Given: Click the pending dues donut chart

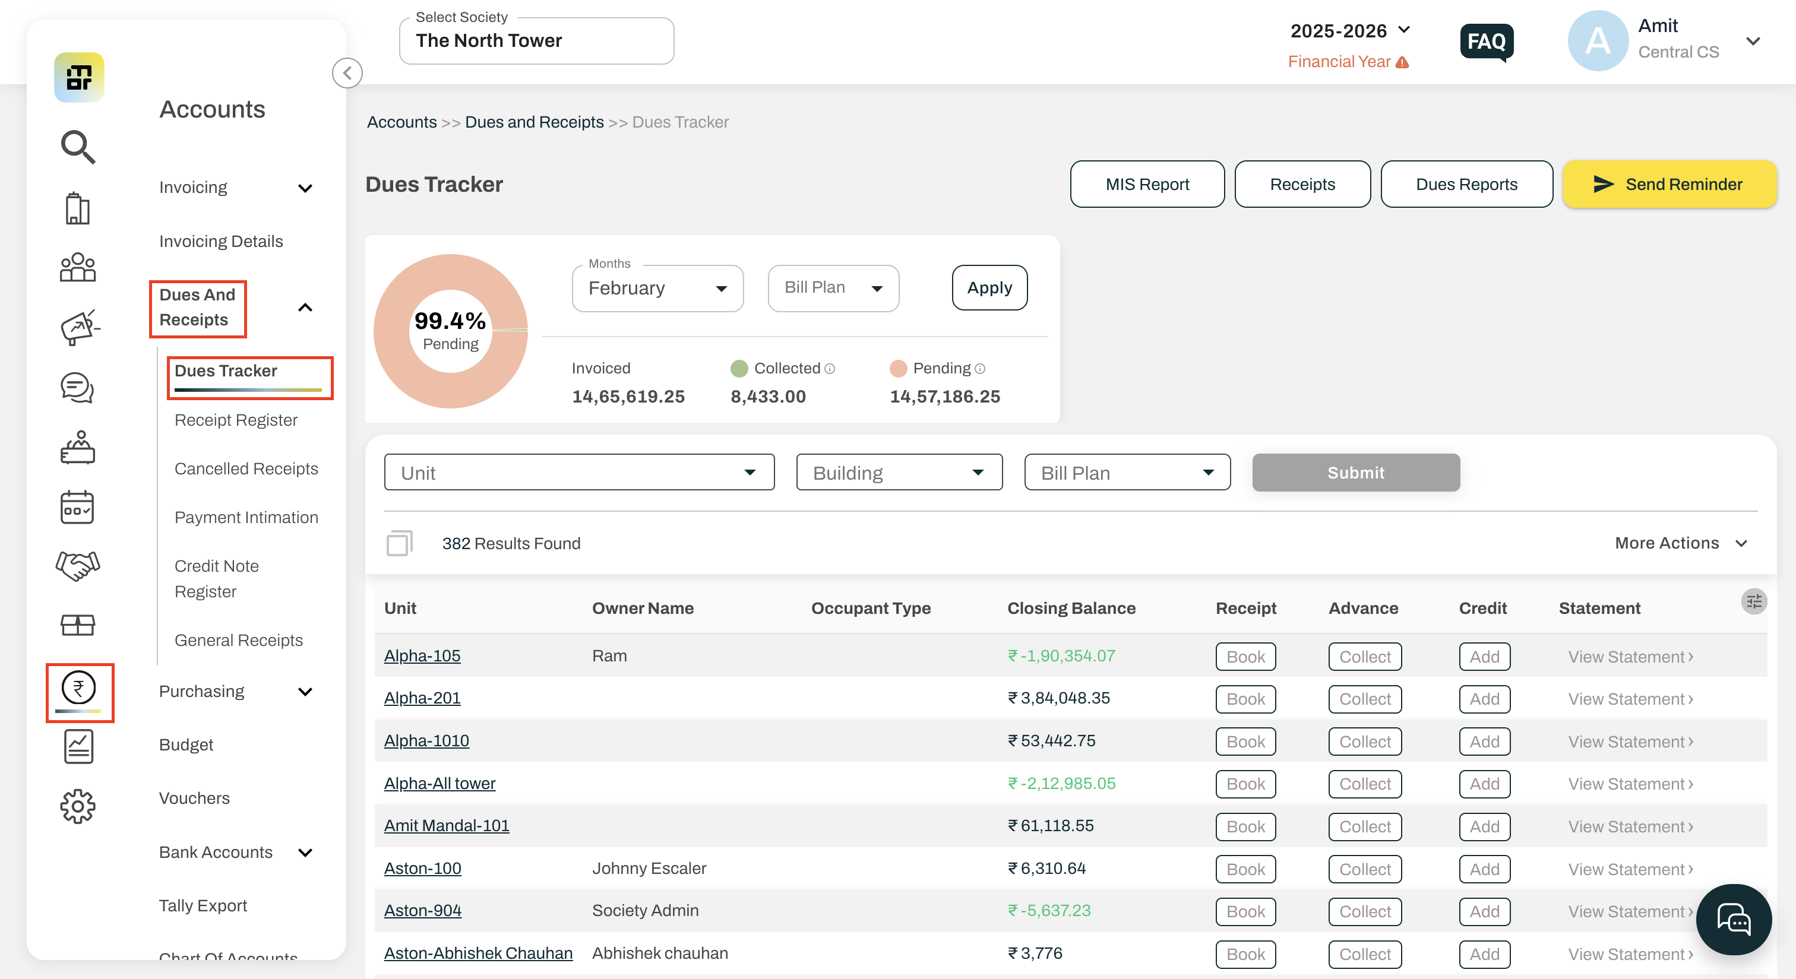Looking at the screenshot, I should coord(450,331).
